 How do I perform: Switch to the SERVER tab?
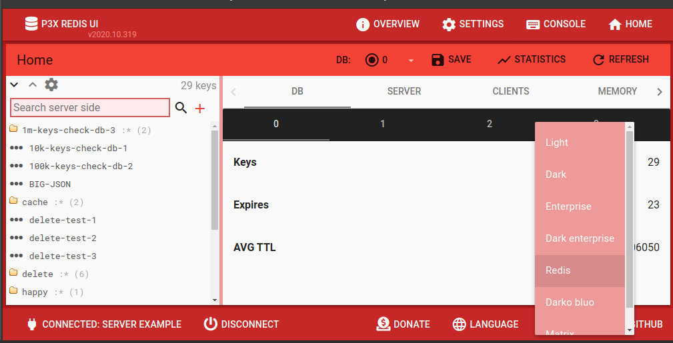404,91
